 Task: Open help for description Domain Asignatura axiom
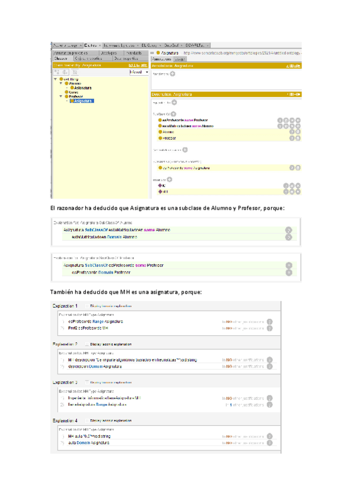click(270, 366)
